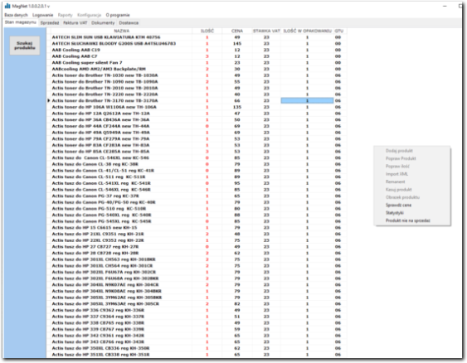This screenshot has height=363, width=467.
Task: Select A4TECH SLIM SUN USB KLAWIATURA row
Action: 197,37
